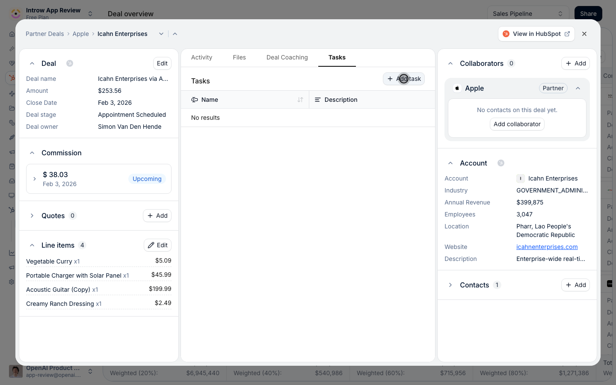
Task: Click the pencil Edit button for Line items
Action: click(x=157, y=245)
